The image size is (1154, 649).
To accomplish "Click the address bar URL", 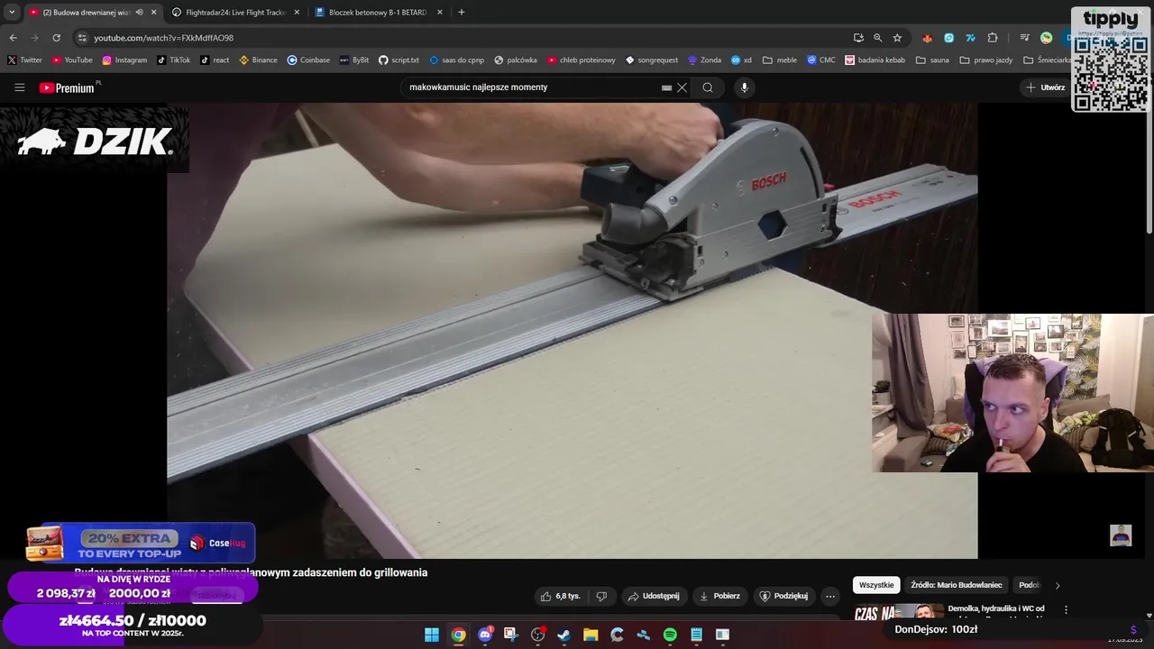I will click(x=163, y=38).
